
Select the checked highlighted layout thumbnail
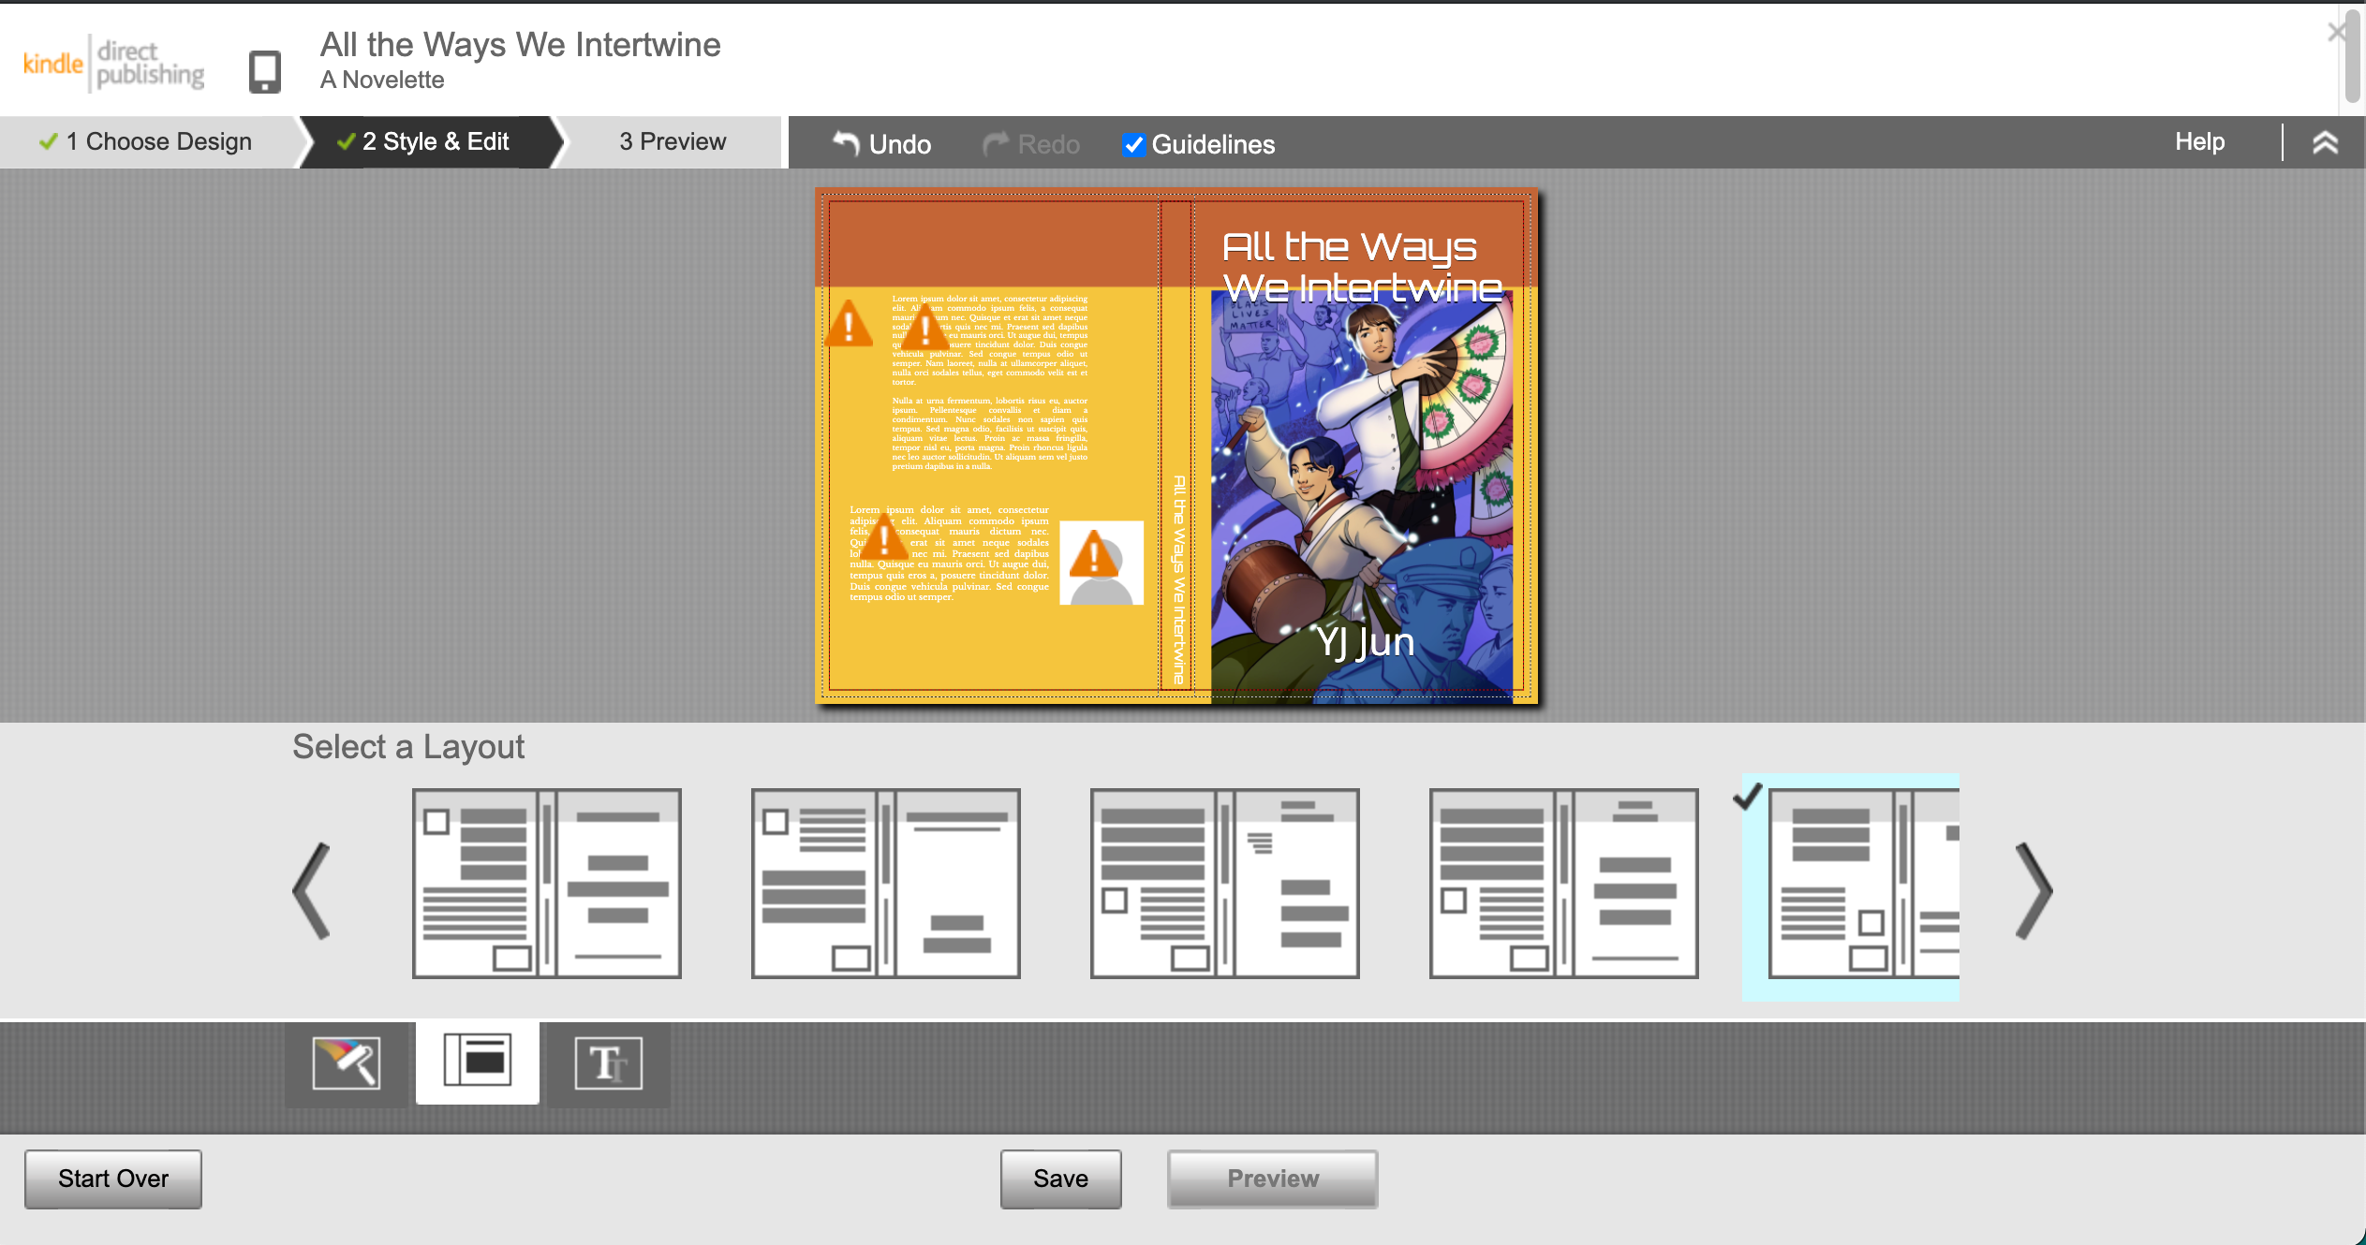[x=1851, y=886]
